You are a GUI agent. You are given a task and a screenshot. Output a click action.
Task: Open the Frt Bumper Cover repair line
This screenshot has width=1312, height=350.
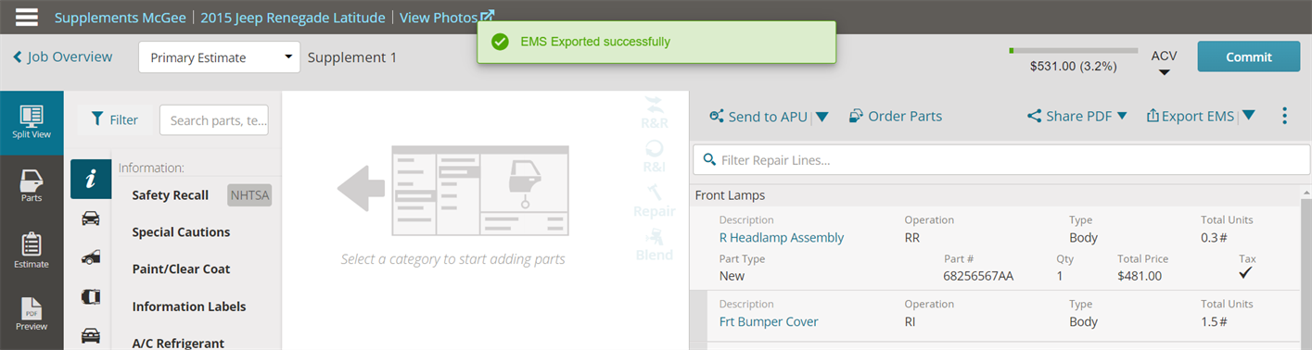(769, 322)
